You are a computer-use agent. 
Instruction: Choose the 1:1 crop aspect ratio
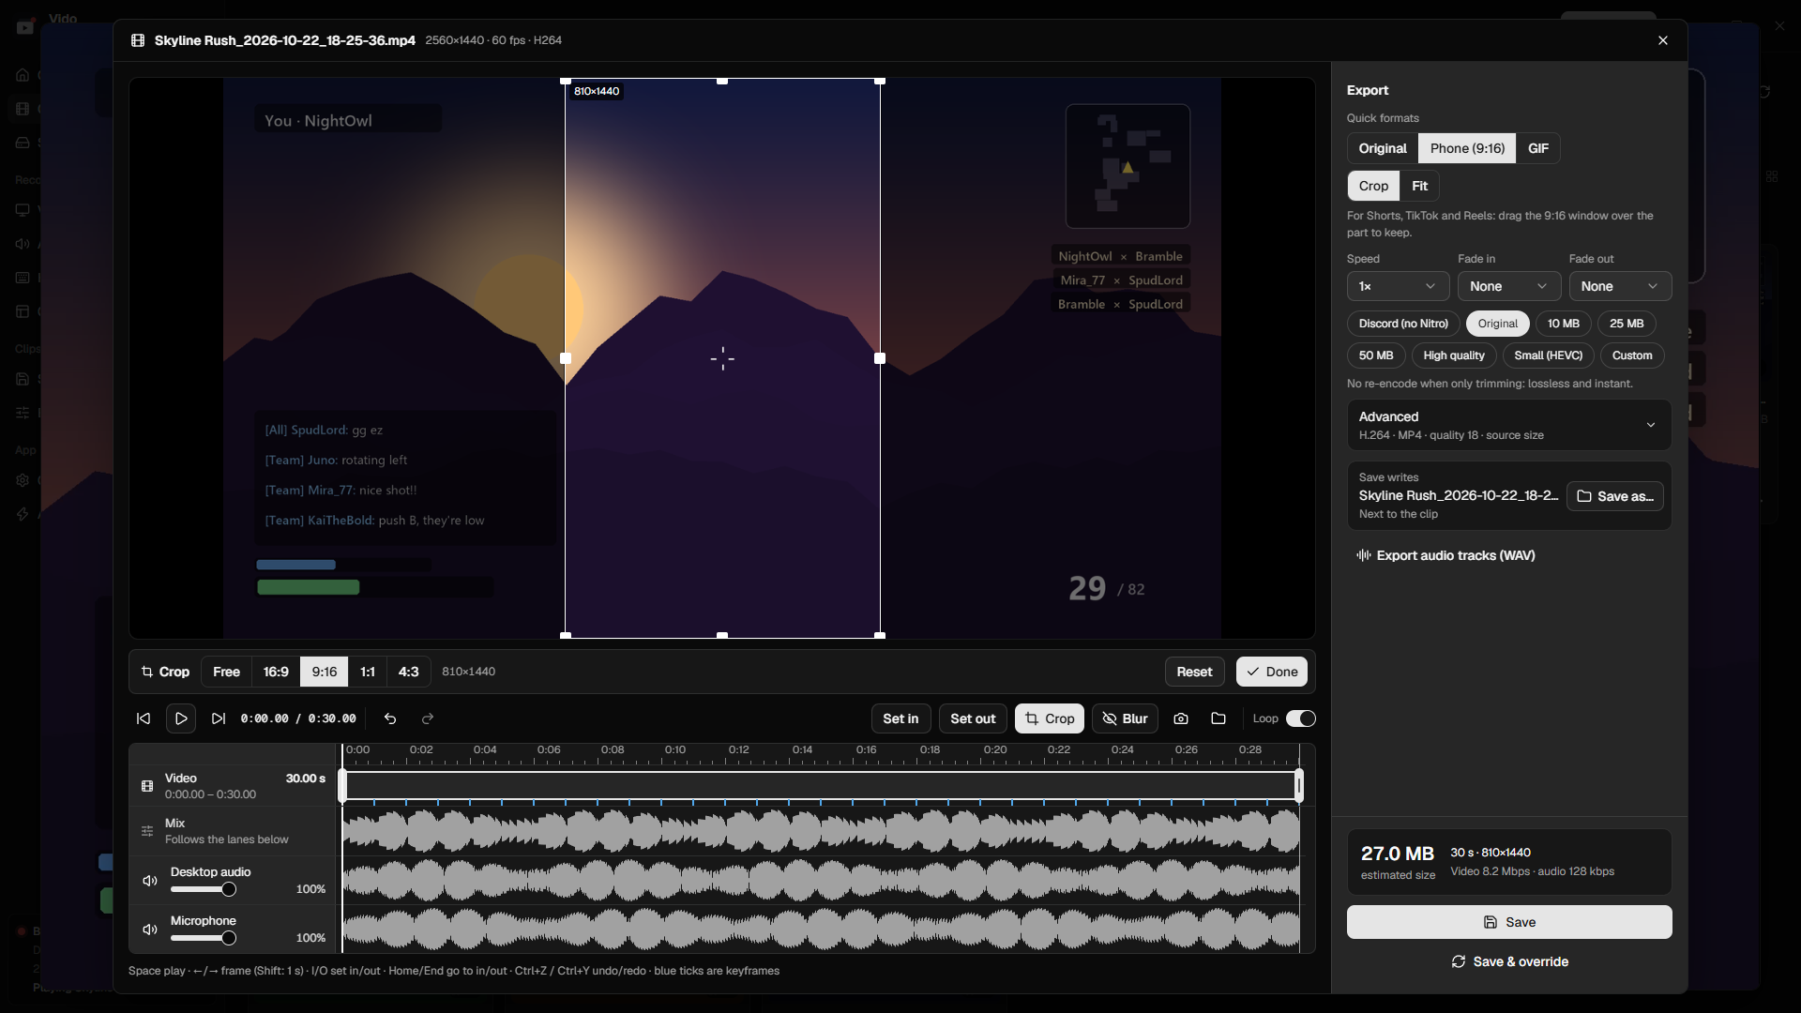pyautogui.click(x=368, y=672)
